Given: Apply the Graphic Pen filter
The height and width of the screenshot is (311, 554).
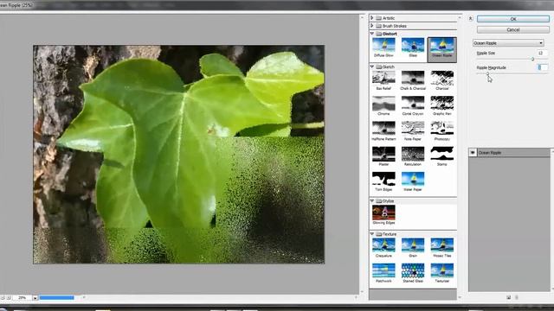Looking at the screenshot, I should 442,105.
